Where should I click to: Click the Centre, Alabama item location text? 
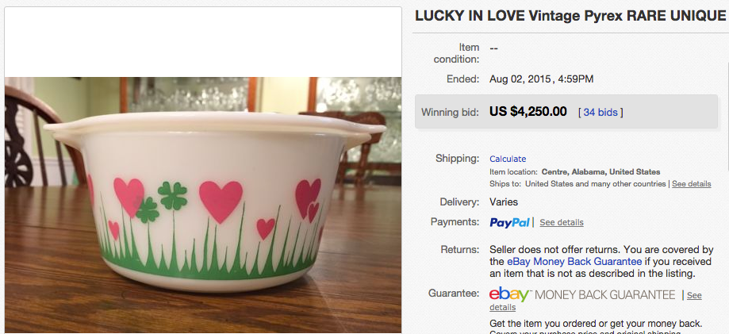[600, 171]
